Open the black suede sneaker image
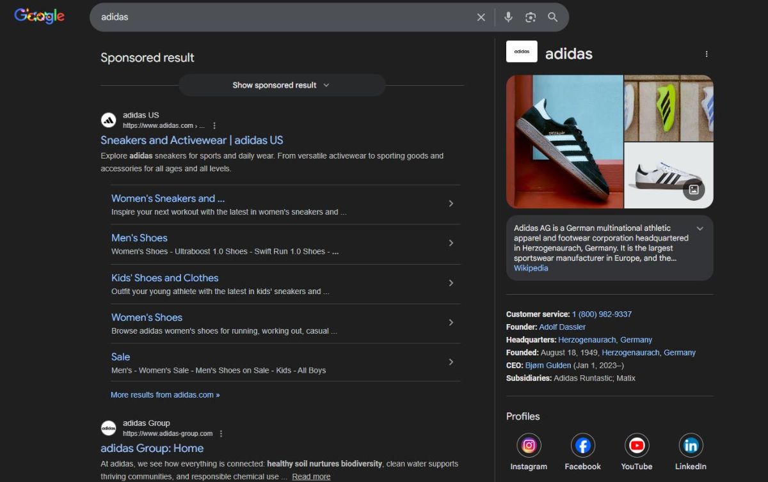Screen dimensions: 768x482 [x=564, y=141]
